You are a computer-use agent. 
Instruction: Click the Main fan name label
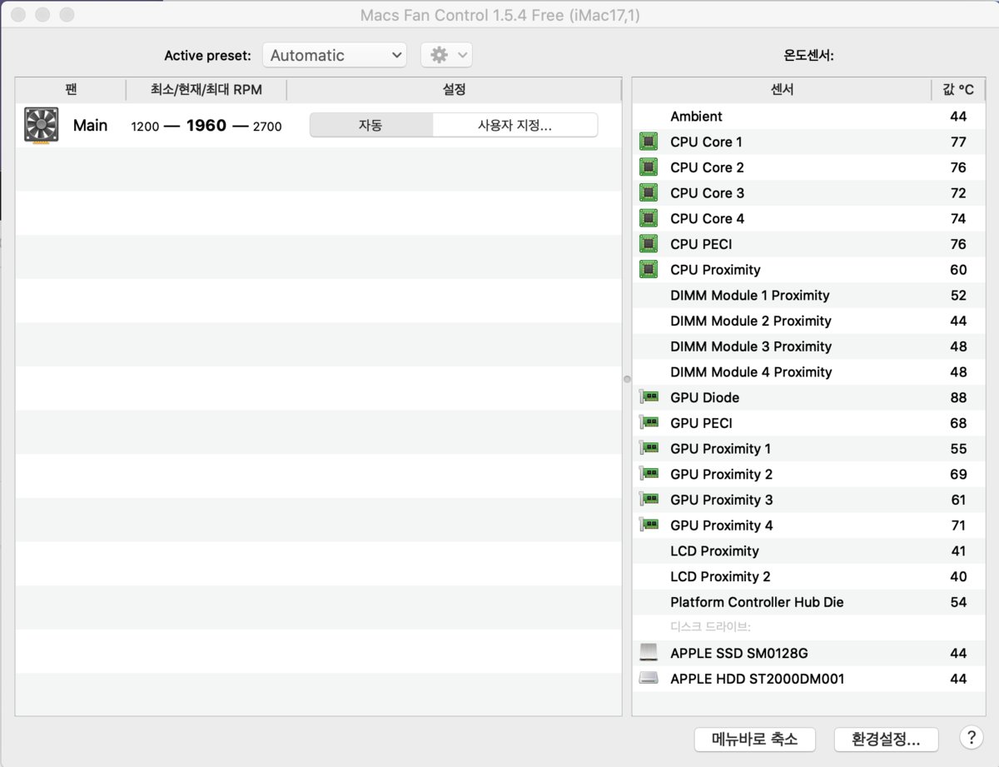click(x=90, y=126)
